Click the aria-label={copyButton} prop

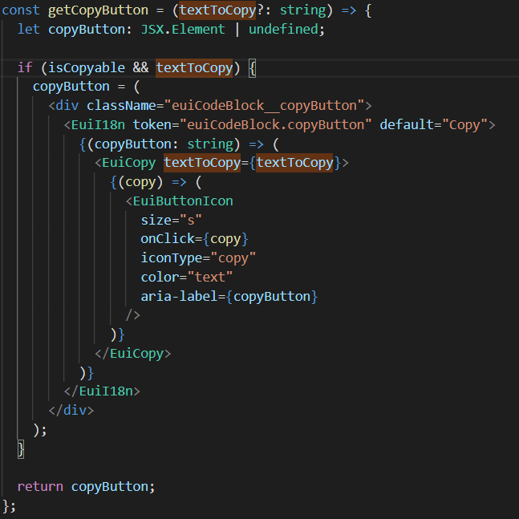[229, 296]
